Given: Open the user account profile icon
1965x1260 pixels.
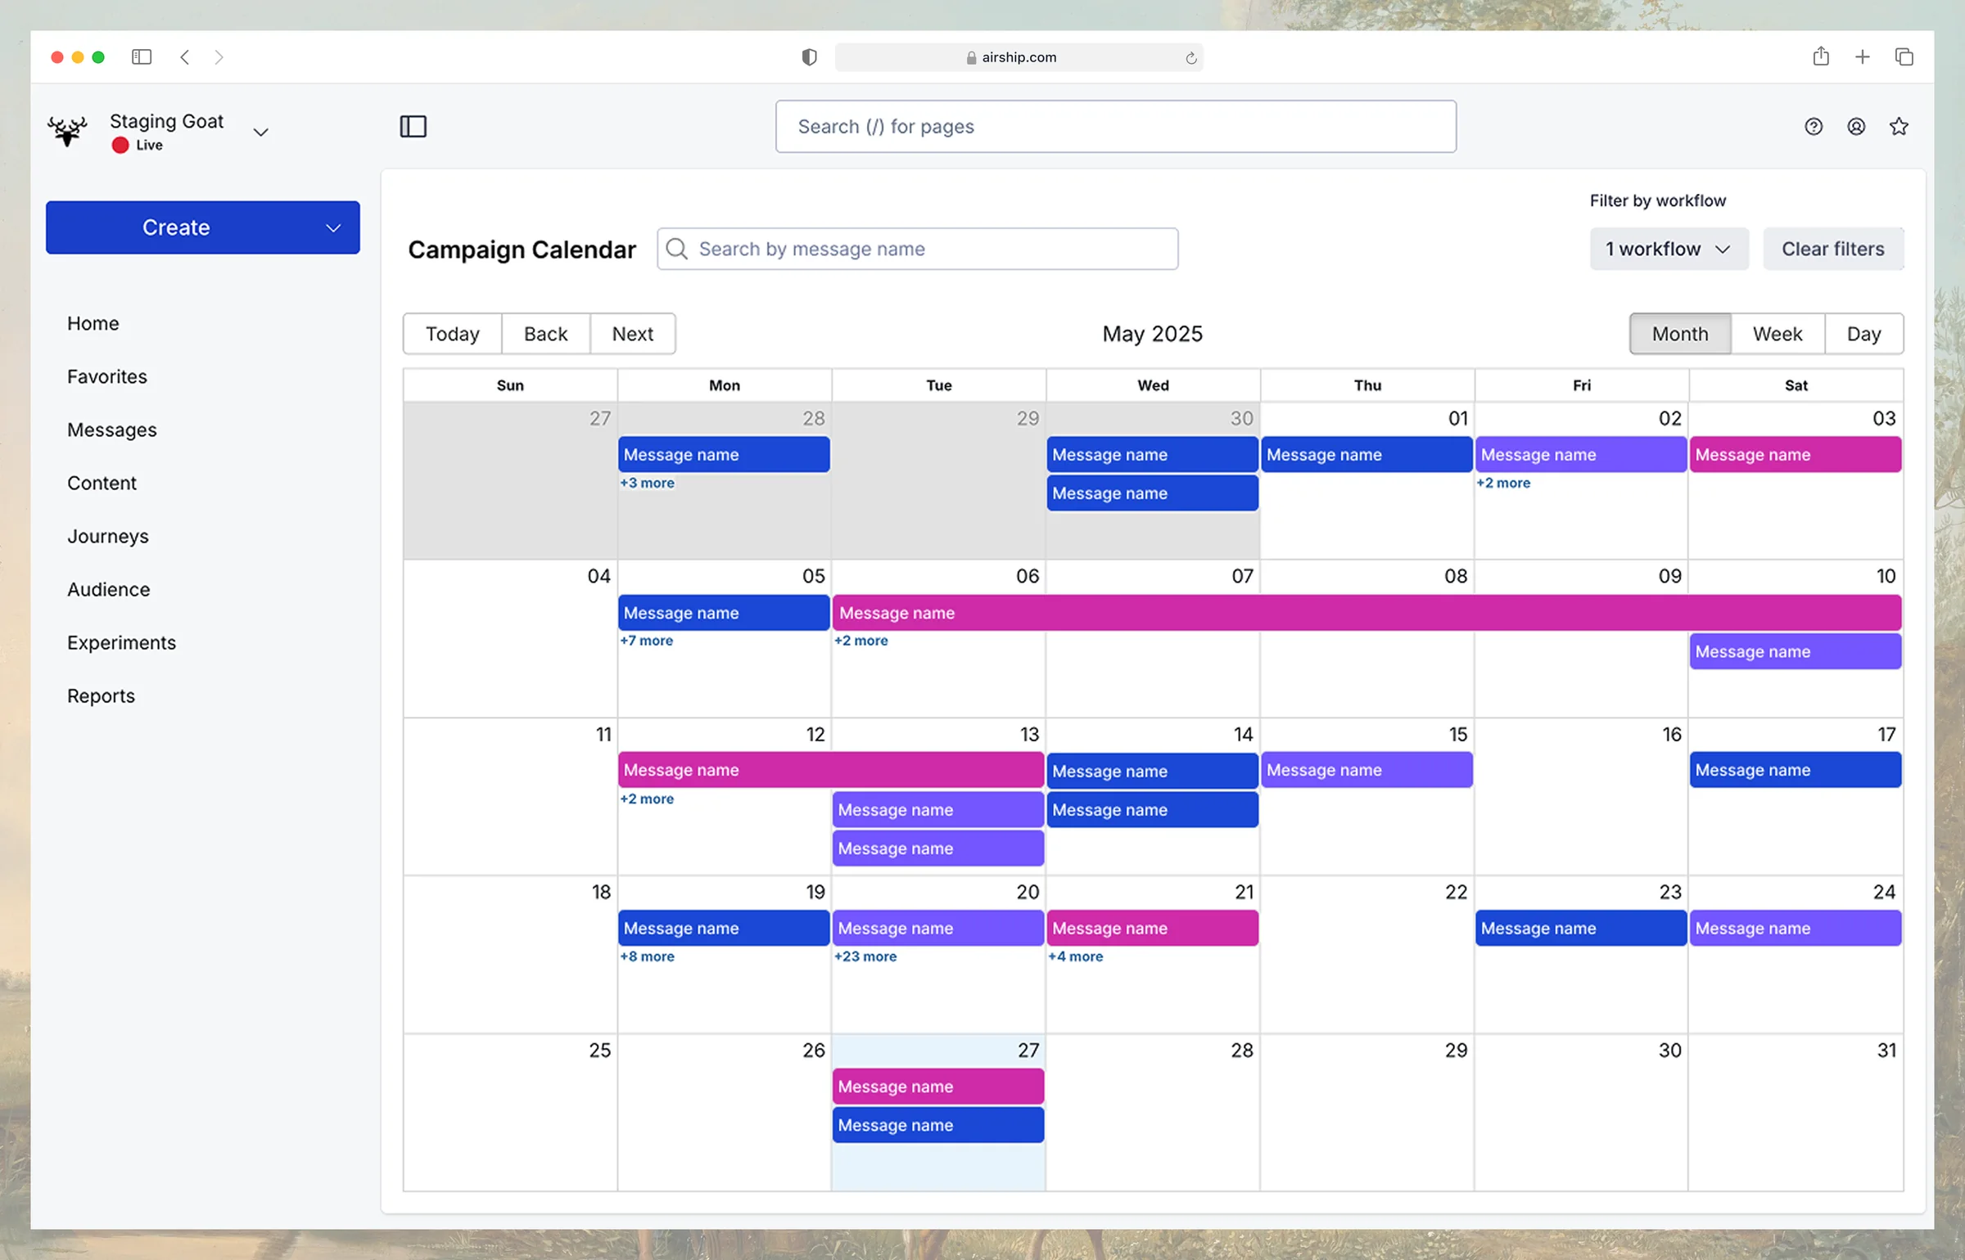Looking at the screenshot, I should tap(1856, 127).
